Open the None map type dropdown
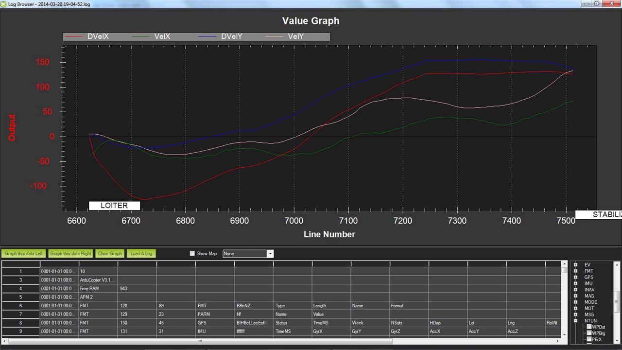This screenshot has height=350, width=622. click(248, 254)
